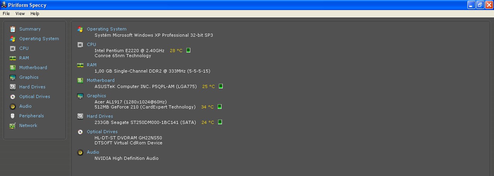Open the File menu
The height and width of the screenshot is (176, 494).
(6, 14)
